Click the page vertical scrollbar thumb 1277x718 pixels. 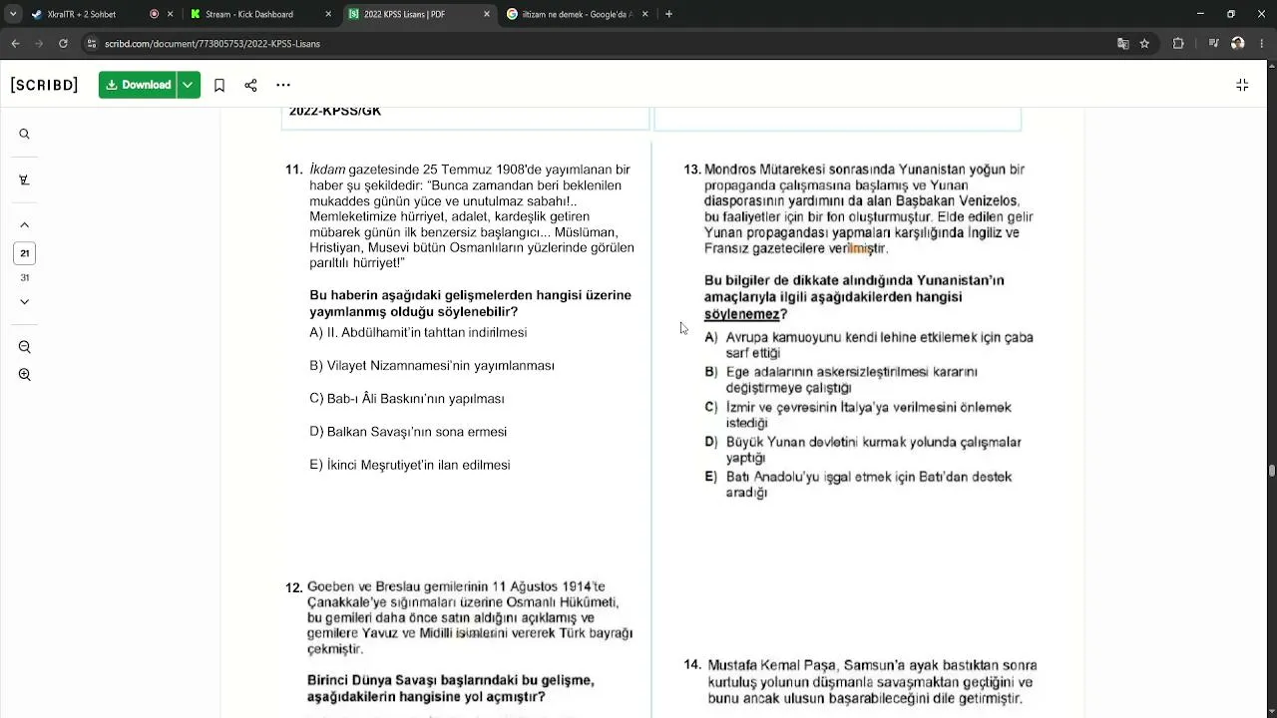point(1271,471)
